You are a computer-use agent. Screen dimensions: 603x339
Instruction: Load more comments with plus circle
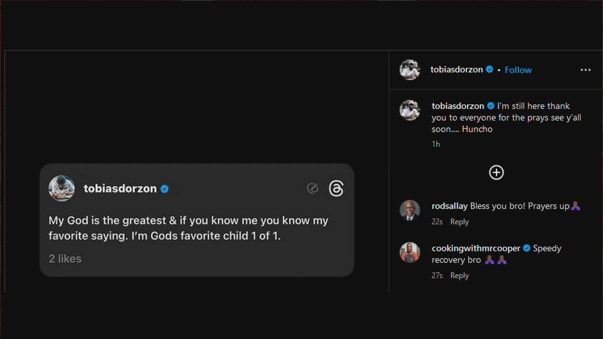click(x=496, y=173)
